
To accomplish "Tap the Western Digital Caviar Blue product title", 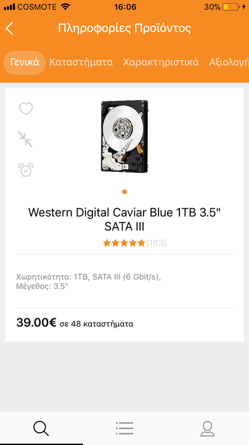I will click(124, 219).
